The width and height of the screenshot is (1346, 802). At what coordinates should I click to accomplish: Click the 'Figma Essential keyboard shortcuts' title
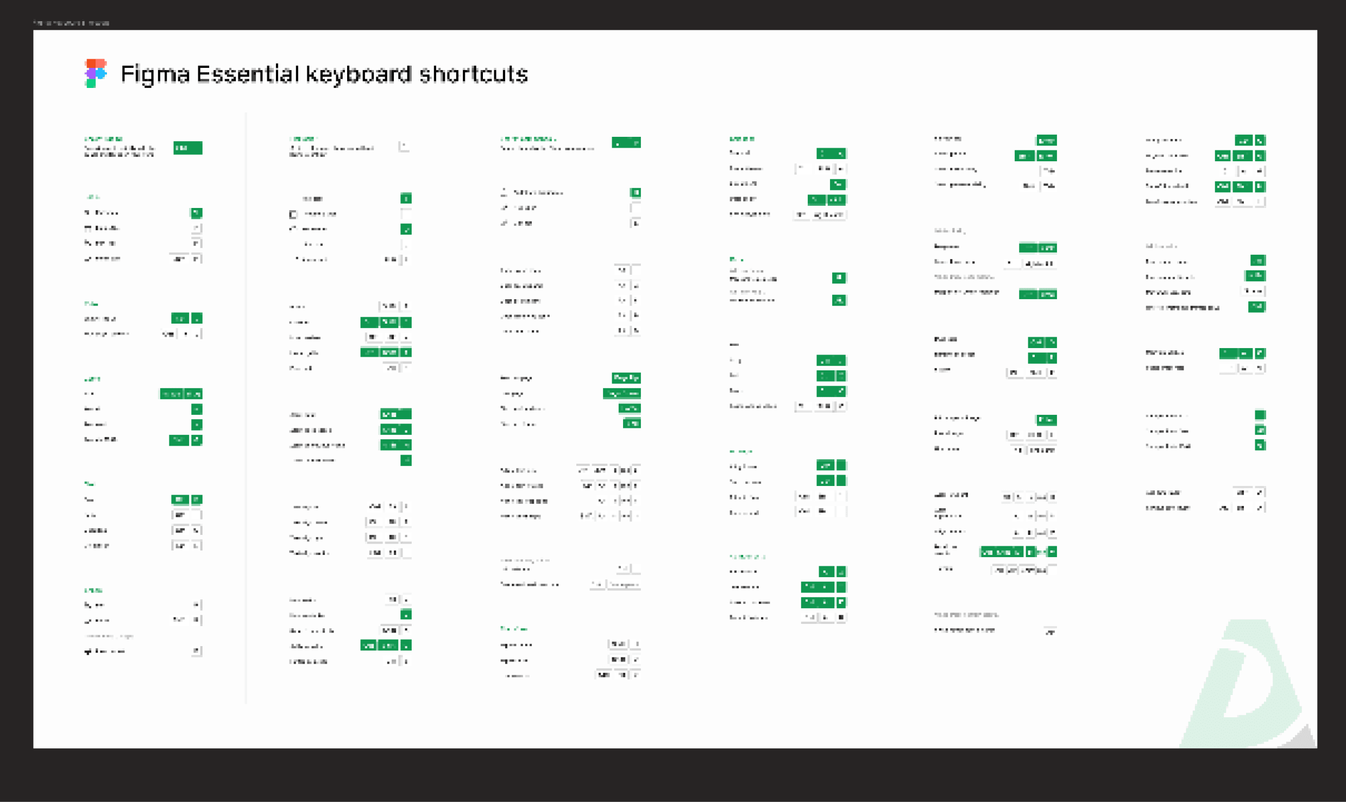point(324,74)
